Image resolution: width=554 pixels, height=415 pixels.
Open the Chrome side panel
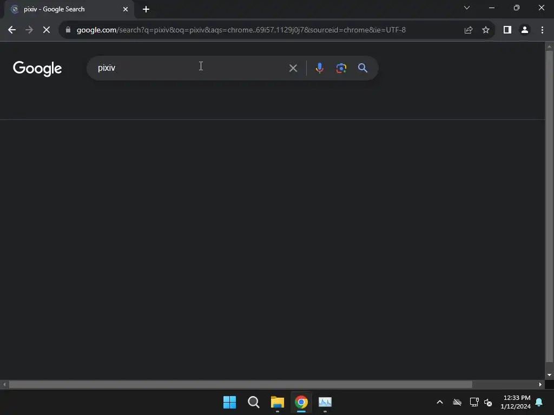click(x=507, y=30)
